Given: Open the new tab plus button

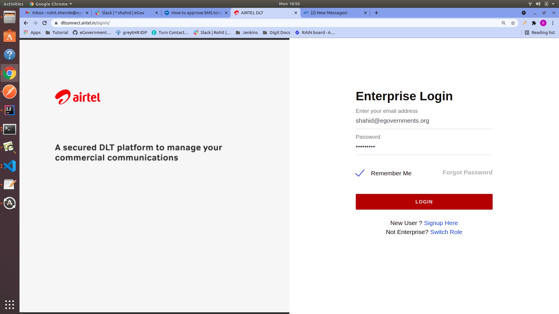Looking at the screenshot, I should (x=376, y=13).
